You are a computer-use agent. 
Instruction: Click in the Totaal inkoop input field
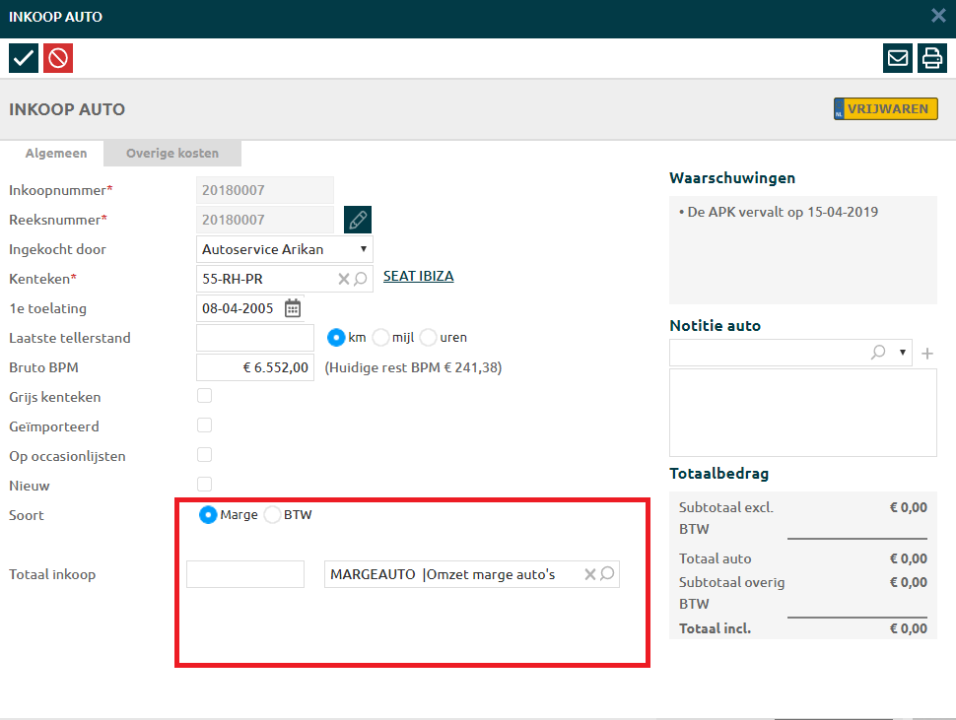tap(245, 574)
